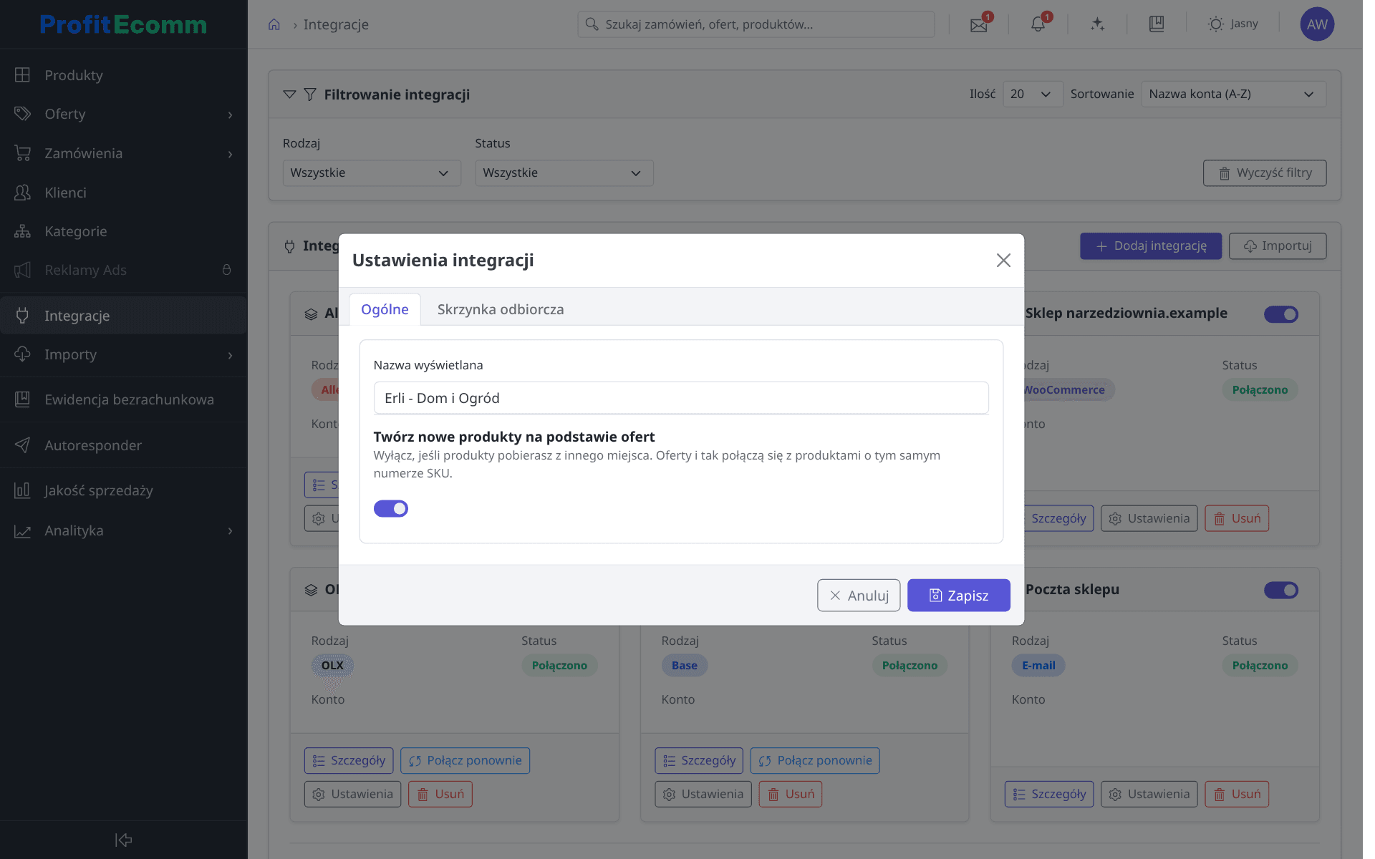Image resolution: width=1375 pixels, height=859 pixels.
Task: Open Klienci in the sidebar
Action: coord(123,193)
